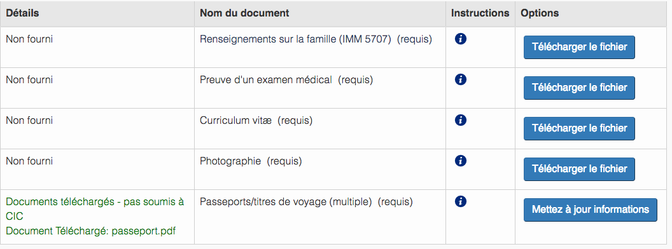Click the Curriculum vitæ (requis) label
672x249 pixels.
256,121
